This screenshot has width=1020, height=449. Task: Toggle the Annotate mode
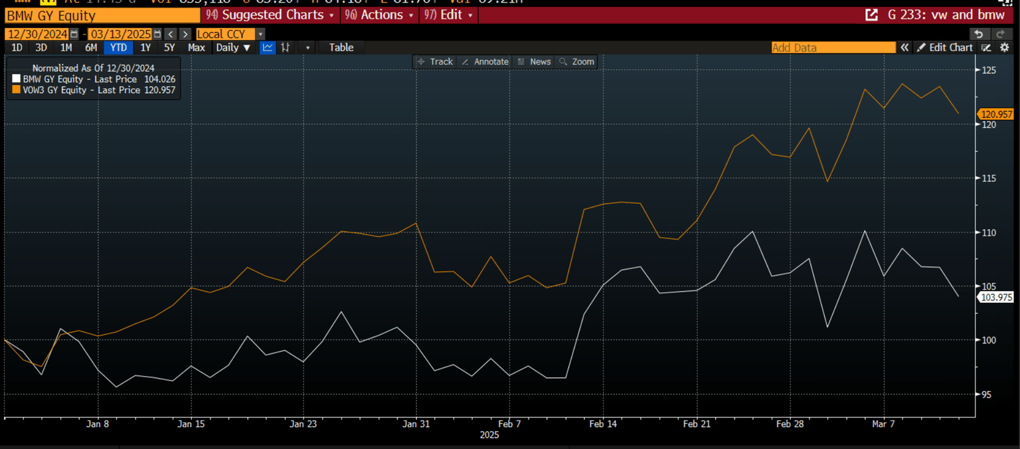pyautogui.click(x=485, y=62)
